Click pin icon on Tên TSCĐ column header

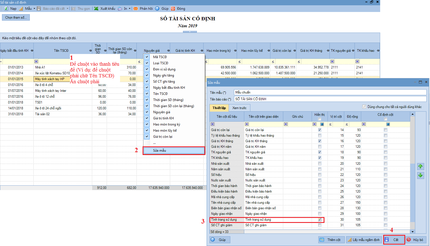click(90, 51)
